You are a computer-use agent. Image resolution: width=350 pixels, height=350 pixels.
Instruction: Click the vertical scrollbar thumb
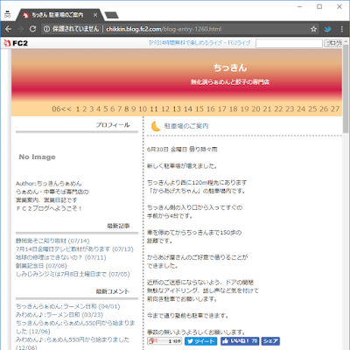[346, 88]
